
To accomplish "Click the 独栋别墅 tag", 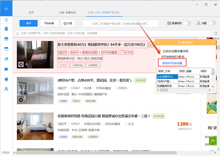I will 91,101.
